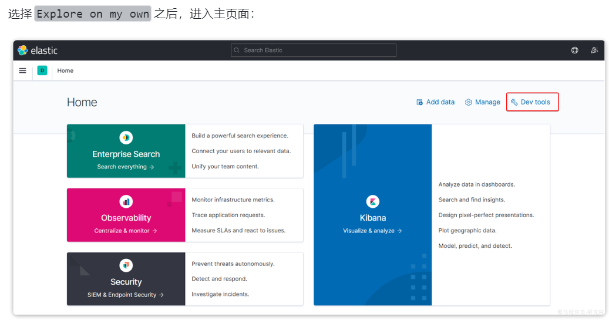Click Centralize & monitor link
609x324 pixels.
click(x=126, y=231)
